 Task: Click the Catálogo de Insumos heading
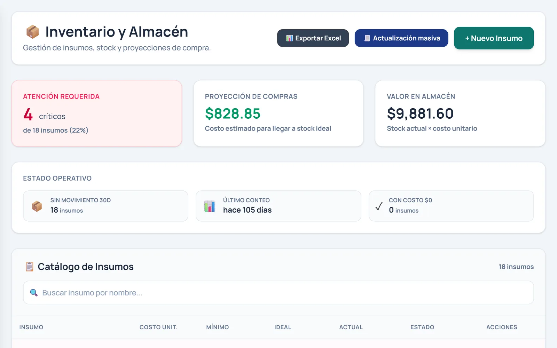pyautogui.click(x=86, y=267)
